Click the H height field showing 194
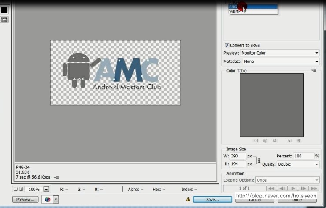Image resolution: width=326 pixels, height=208 pixels. (238, 164)
